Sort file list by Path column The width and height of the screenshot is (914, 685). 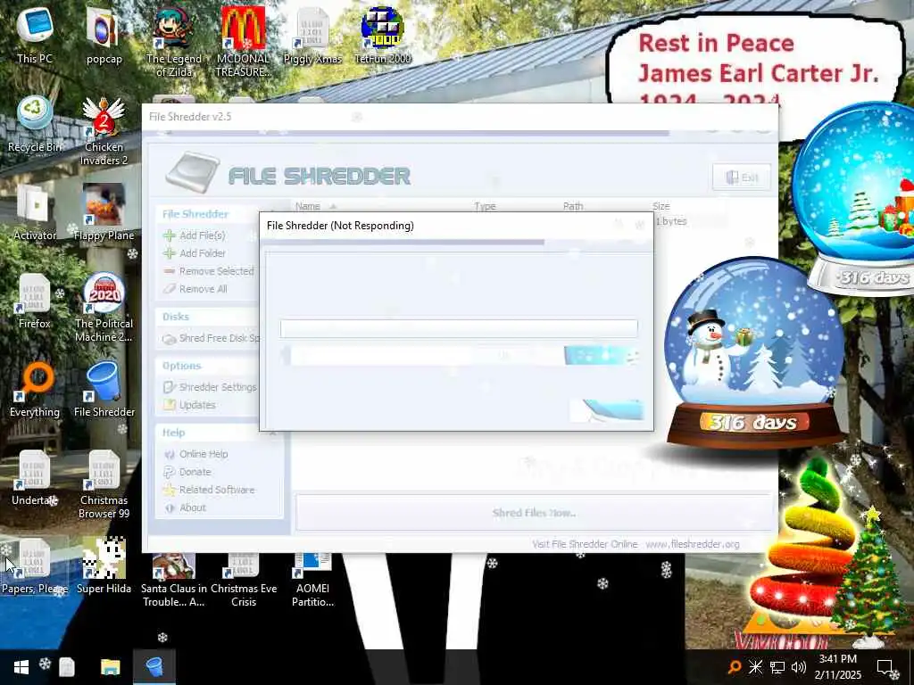tap(573, 206)
